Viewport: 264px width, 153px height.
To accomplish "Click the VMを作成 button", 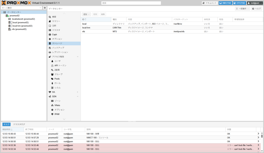I will pos(225,3).
